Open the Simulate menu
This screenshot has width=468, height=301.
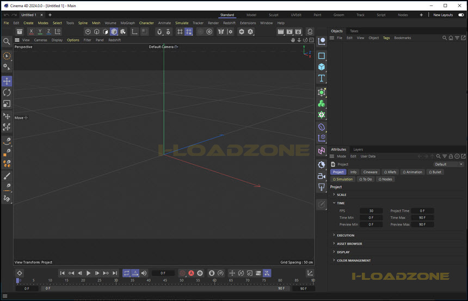pos(182,23)
